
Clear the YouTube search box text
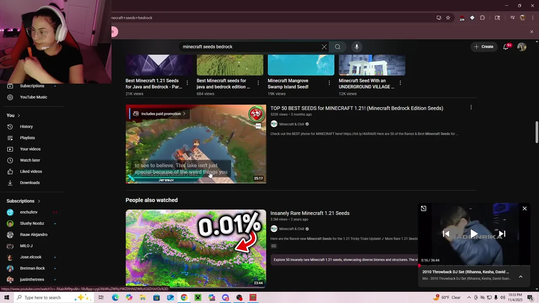tap(324, 47)
